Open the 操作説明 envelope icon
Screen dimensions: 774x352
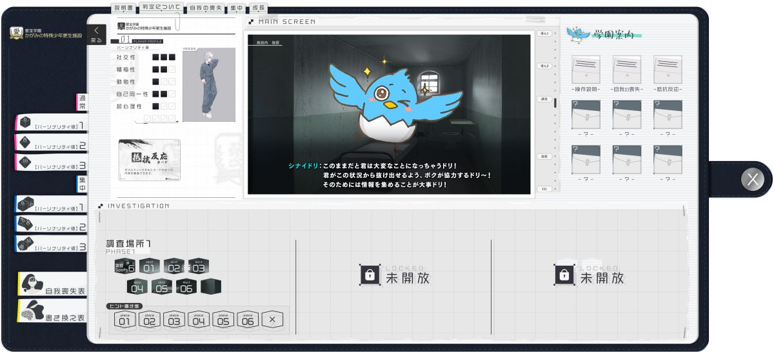pyautogui.click(x=586, y=69)
